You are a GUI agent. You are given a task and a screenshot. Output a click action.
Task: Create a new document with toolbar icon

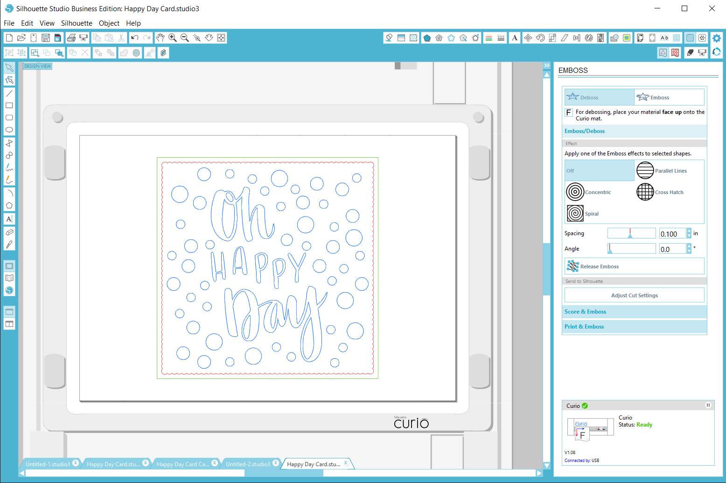9,38
